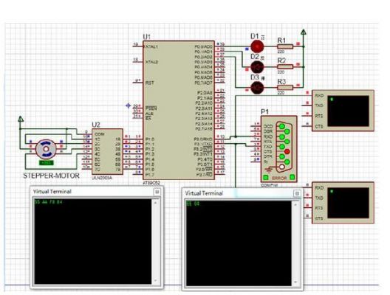Select the D2 LED component
390x295 pixels.
[x=257, y=67]
